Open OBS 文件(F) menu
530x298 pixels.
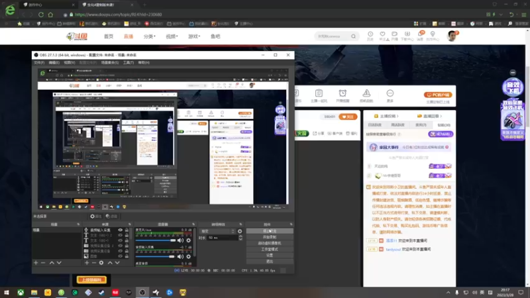pyautogui.click(x=39, y=62)
